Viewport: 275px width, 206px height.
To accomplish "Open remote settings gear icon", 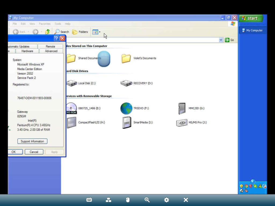I will pos(167,200).
